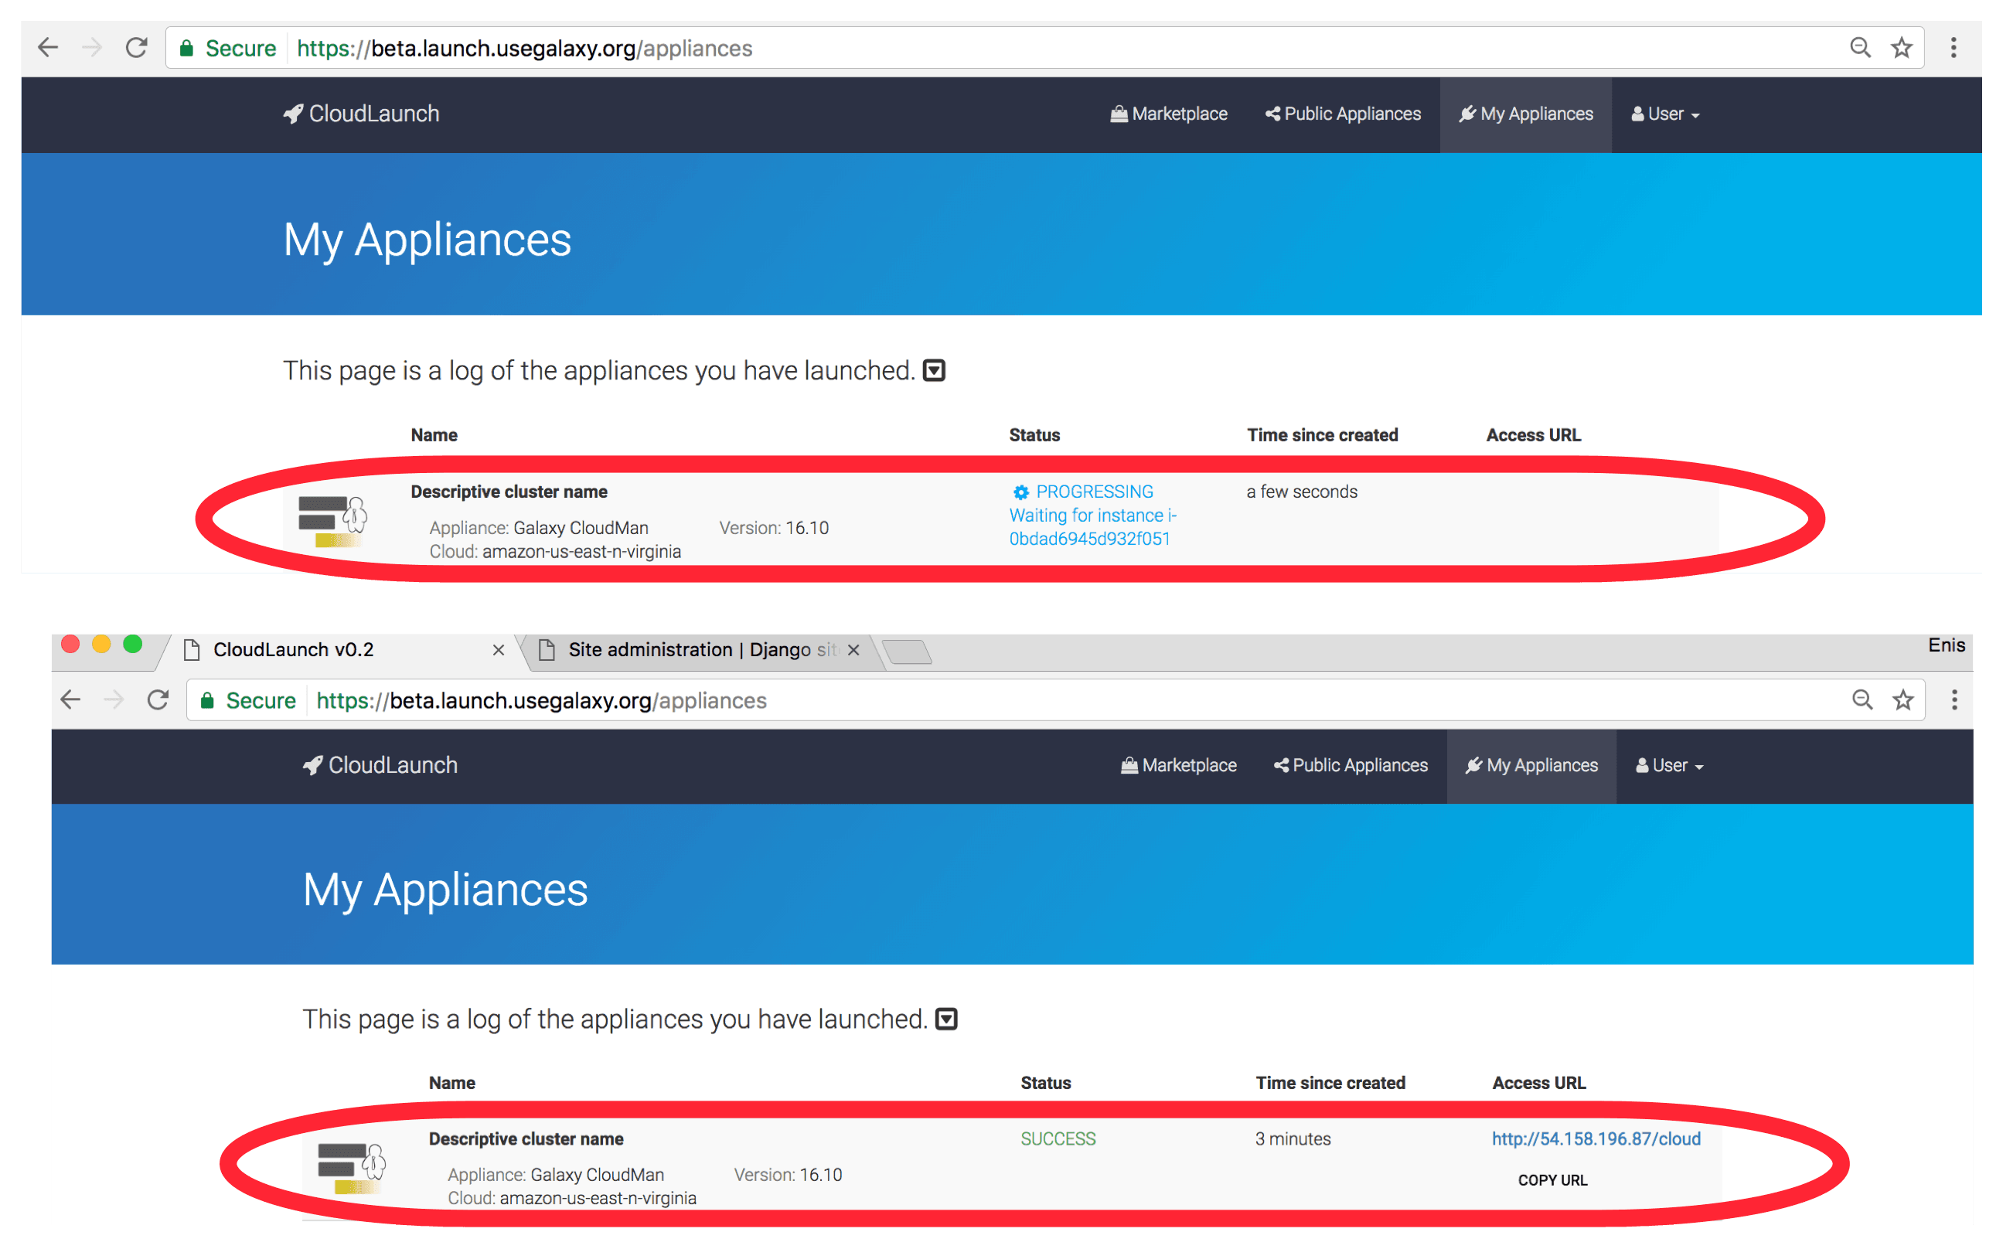Viewport: 2003px width, 1249px height.
Task: Click the back arrow in the upper browser window
Action: coord(48,48)
